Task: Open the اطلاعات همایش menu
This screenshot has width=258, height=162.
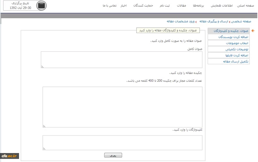Action: 226,6
